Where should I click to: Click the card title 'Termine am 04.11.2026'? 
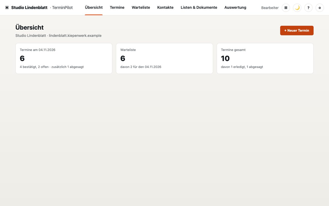38,50
